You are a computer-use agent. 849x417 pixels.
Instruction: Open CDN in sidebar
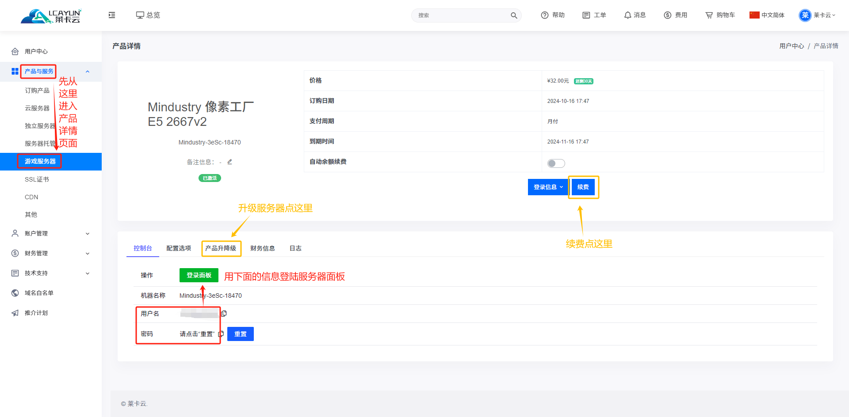pos(31,197)
